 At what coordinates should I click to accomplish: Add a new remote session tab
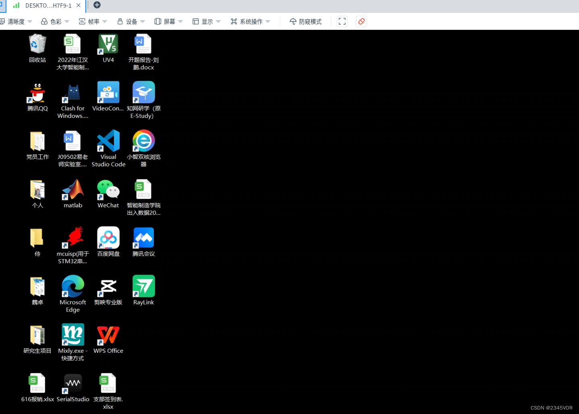point(97,5)
